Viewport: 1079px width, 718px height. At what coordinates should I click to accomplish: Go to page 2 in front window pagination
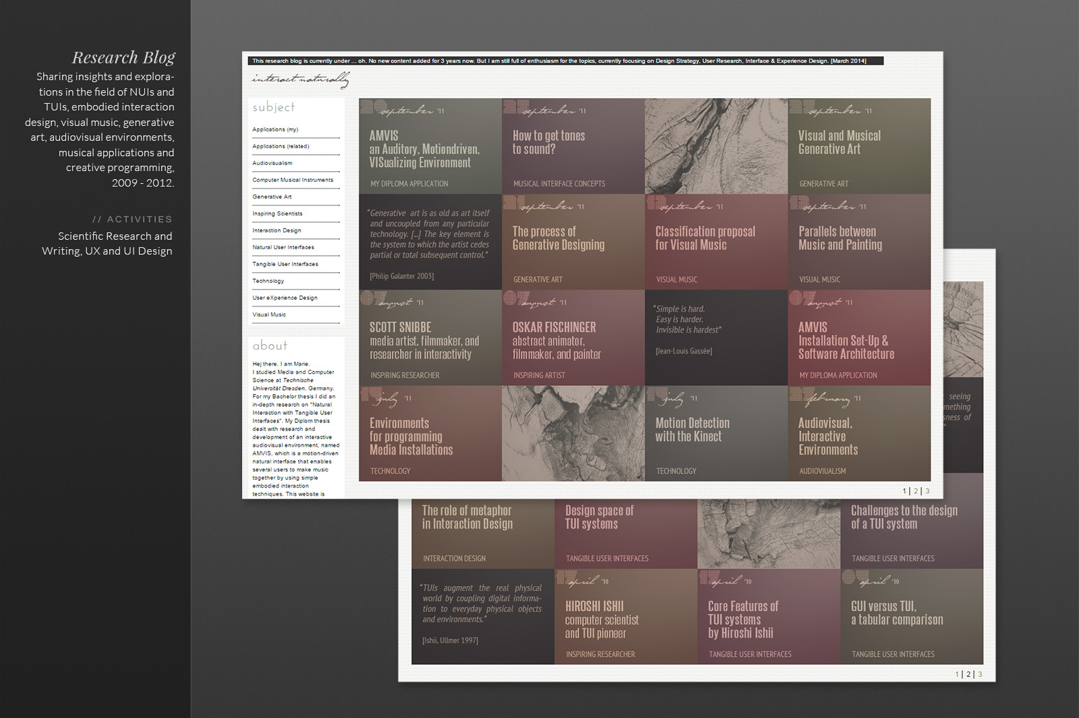(x=915, y=491)
